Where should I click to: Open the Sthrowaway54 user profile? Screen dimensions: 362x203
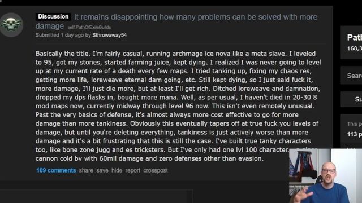click(109, 35)
